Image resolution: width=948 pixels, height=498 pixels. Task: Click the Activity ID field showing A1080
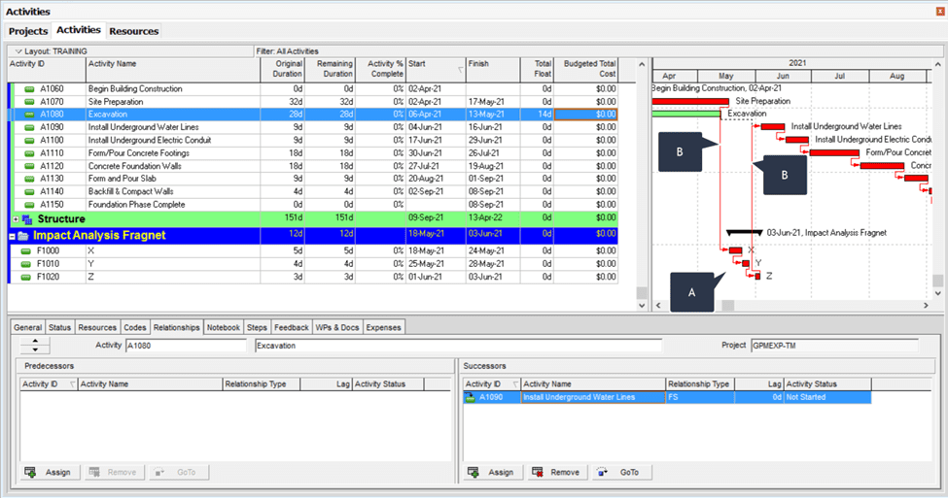click(x=186, y=346)
